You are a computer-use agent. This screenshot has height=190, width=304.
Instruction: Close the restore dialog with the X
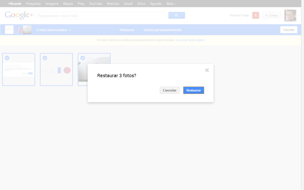click(207, 70)
